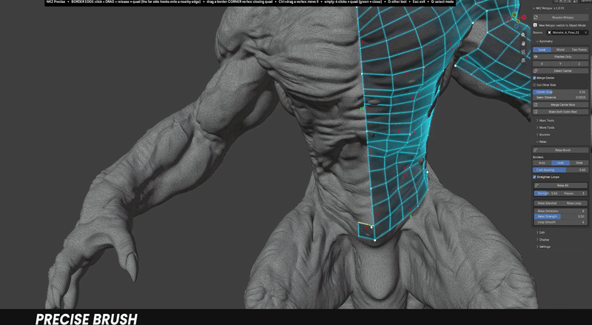
Task: Click the brush icon on Relax All
Action: [x=536, y=186]
